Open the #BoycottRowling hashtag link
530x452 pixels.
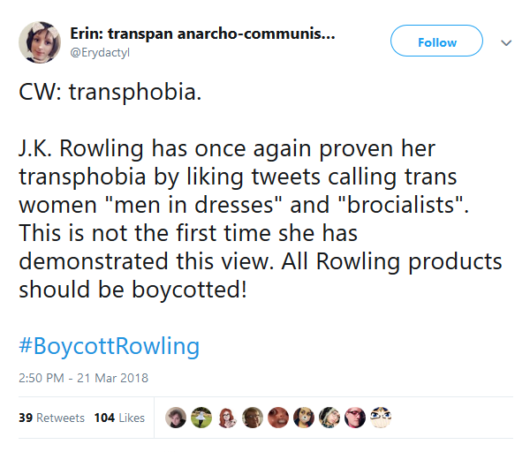tap(110, 346)
